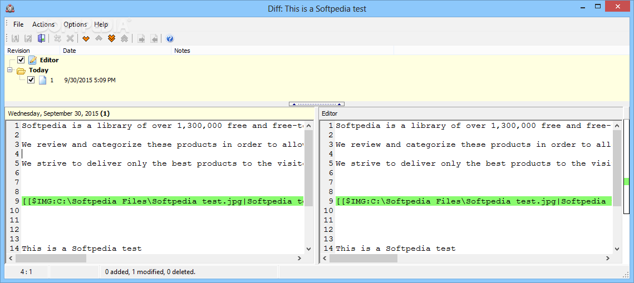Screen dimensions: 634x283
Task: Click the toolbar drag grip handle
Action: 7,39
